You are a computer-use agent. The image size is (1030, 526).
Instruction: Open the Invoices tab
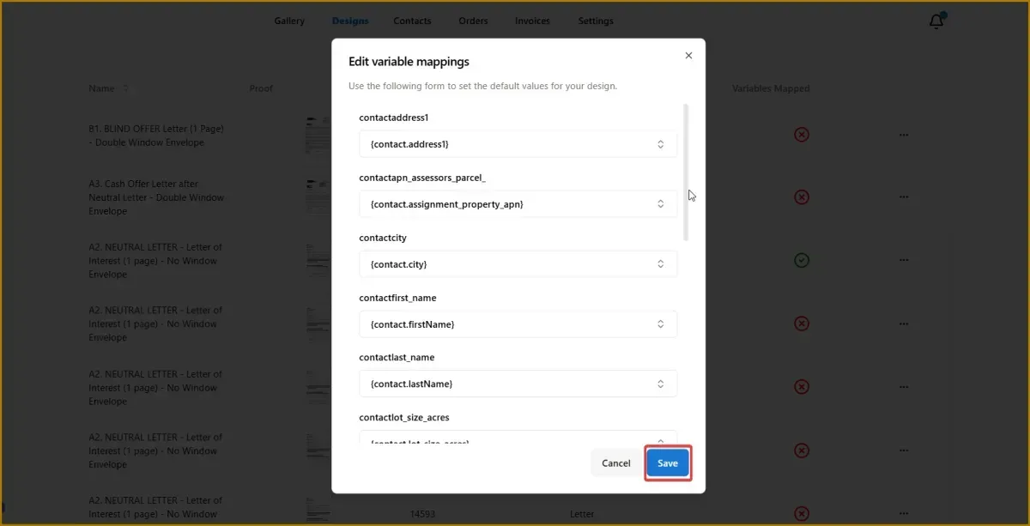[x=532, y=21]
